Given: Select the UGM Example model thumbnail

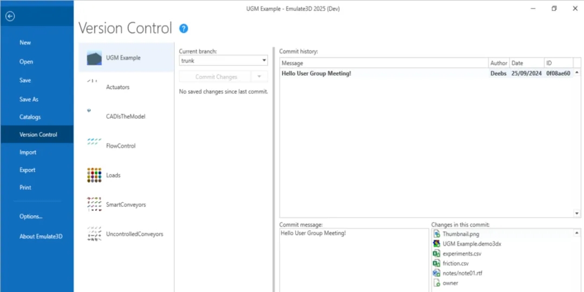Looking at the screenshot, I should point(94,58).
